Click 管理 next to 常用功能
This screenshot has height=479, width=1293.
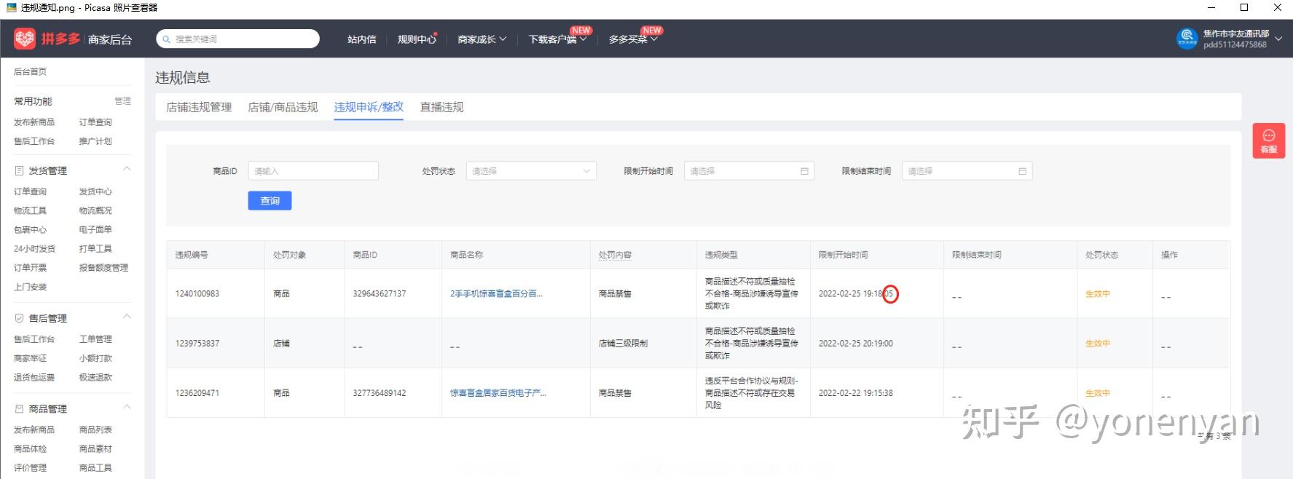pos(122,101)
